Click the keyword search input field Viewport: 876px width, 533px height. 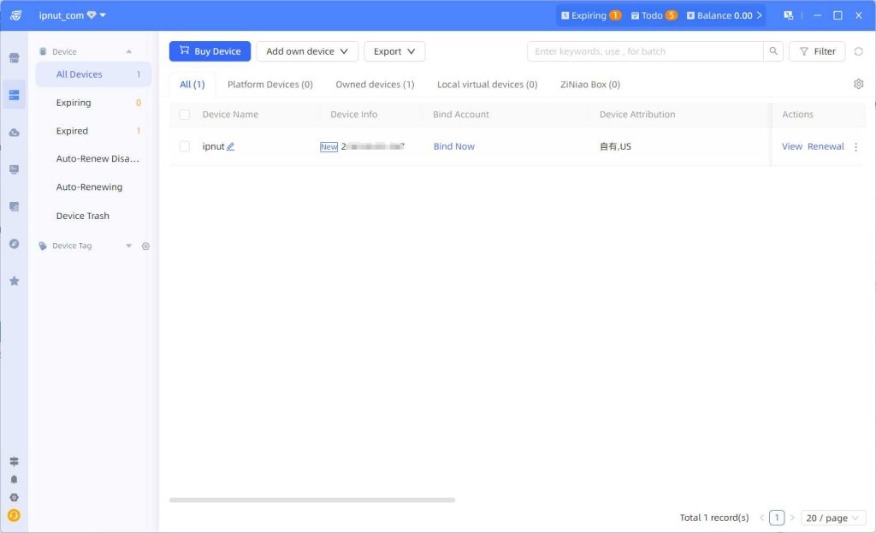[644, 51]
